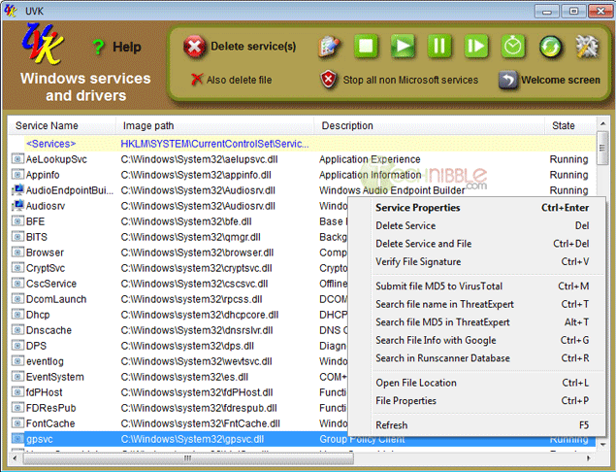The width and height of the screenshot is (616, 472).
Task: Click the horizontal scrollbar left arrow
Action: (x=15, y=458)
